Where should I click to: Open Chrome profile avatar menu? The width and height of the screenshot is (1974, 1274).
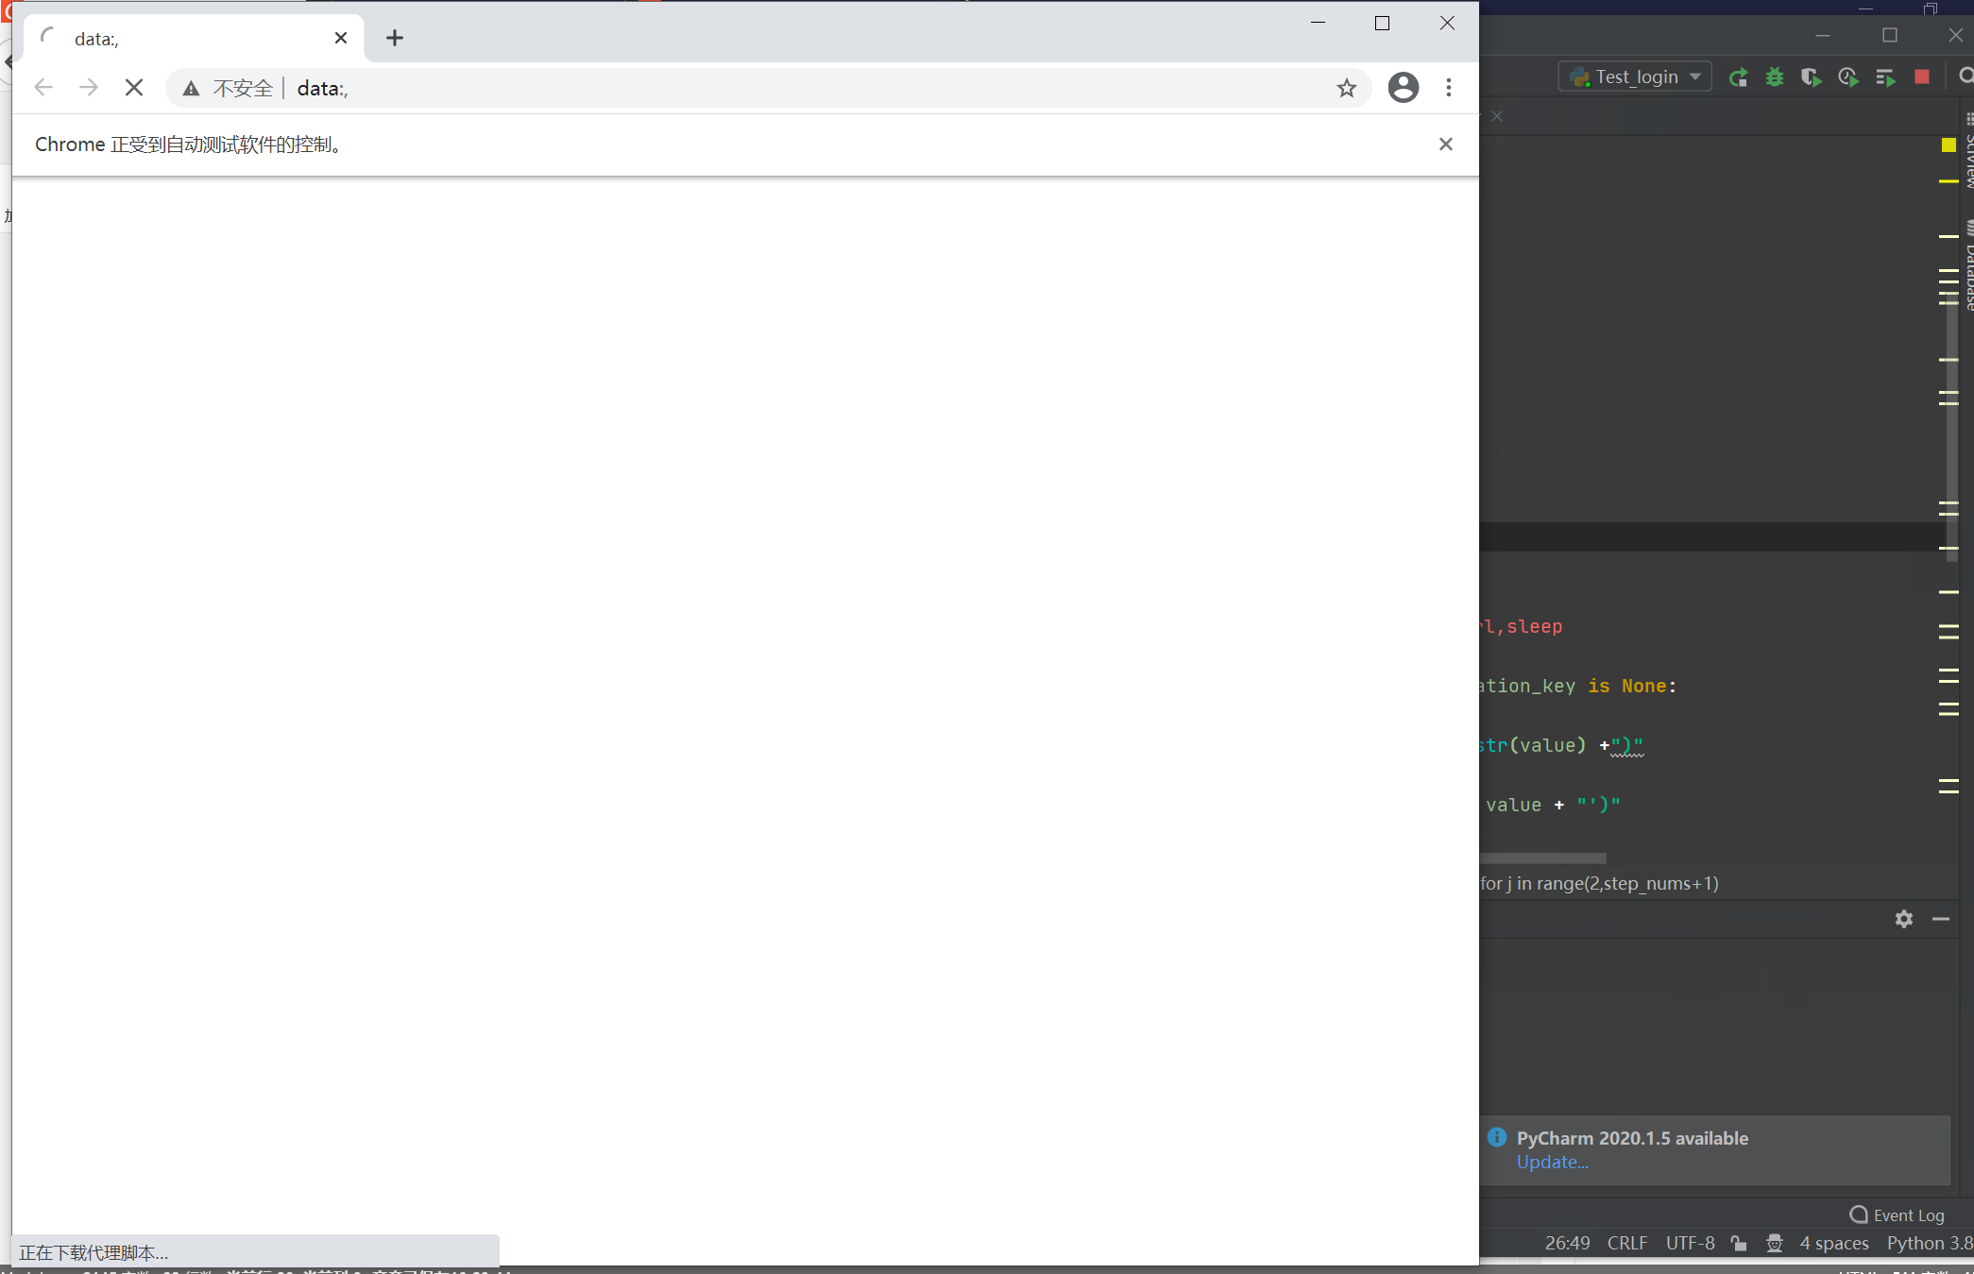[x=1404, y=88]
